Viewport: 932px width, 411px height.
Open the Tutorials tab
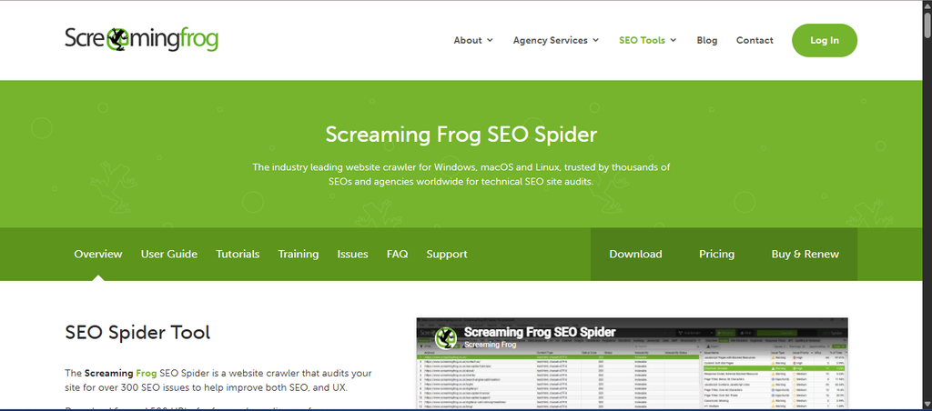tap(238, 255)
